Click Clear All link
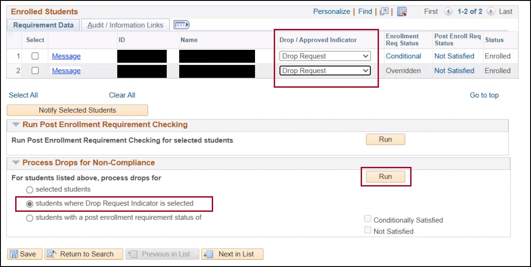This screenshot has height=267, width=531. point(122,95)
